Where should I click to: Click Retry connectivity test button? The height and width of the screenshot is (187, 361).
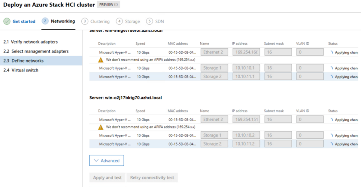pyautogui.click(x=152, y=178)
